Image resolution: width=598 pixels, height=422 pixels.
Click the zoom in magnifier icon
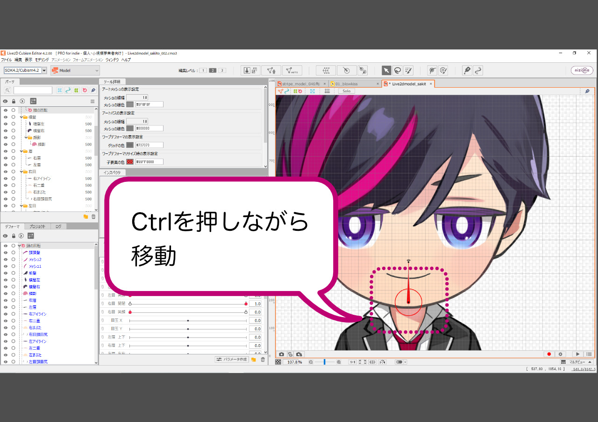click(339, 362)
